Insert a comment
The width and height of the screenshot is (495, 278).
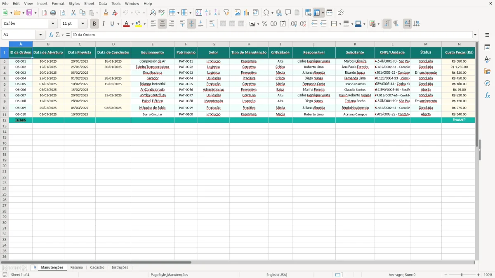[288, 13]
